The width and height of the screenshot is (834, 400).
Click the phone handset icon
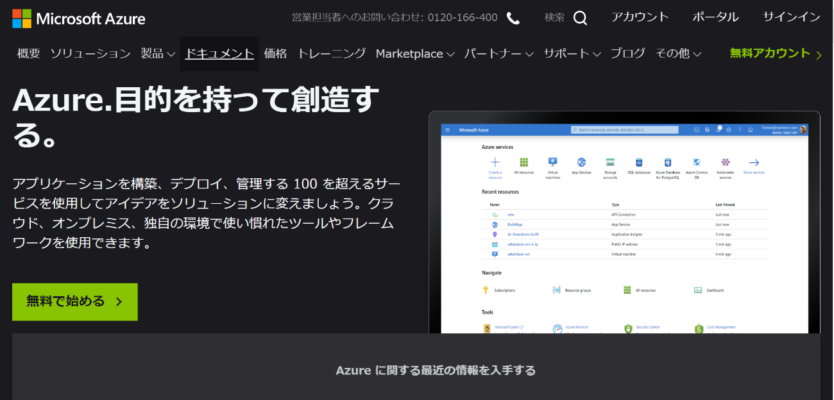[513, 18]
